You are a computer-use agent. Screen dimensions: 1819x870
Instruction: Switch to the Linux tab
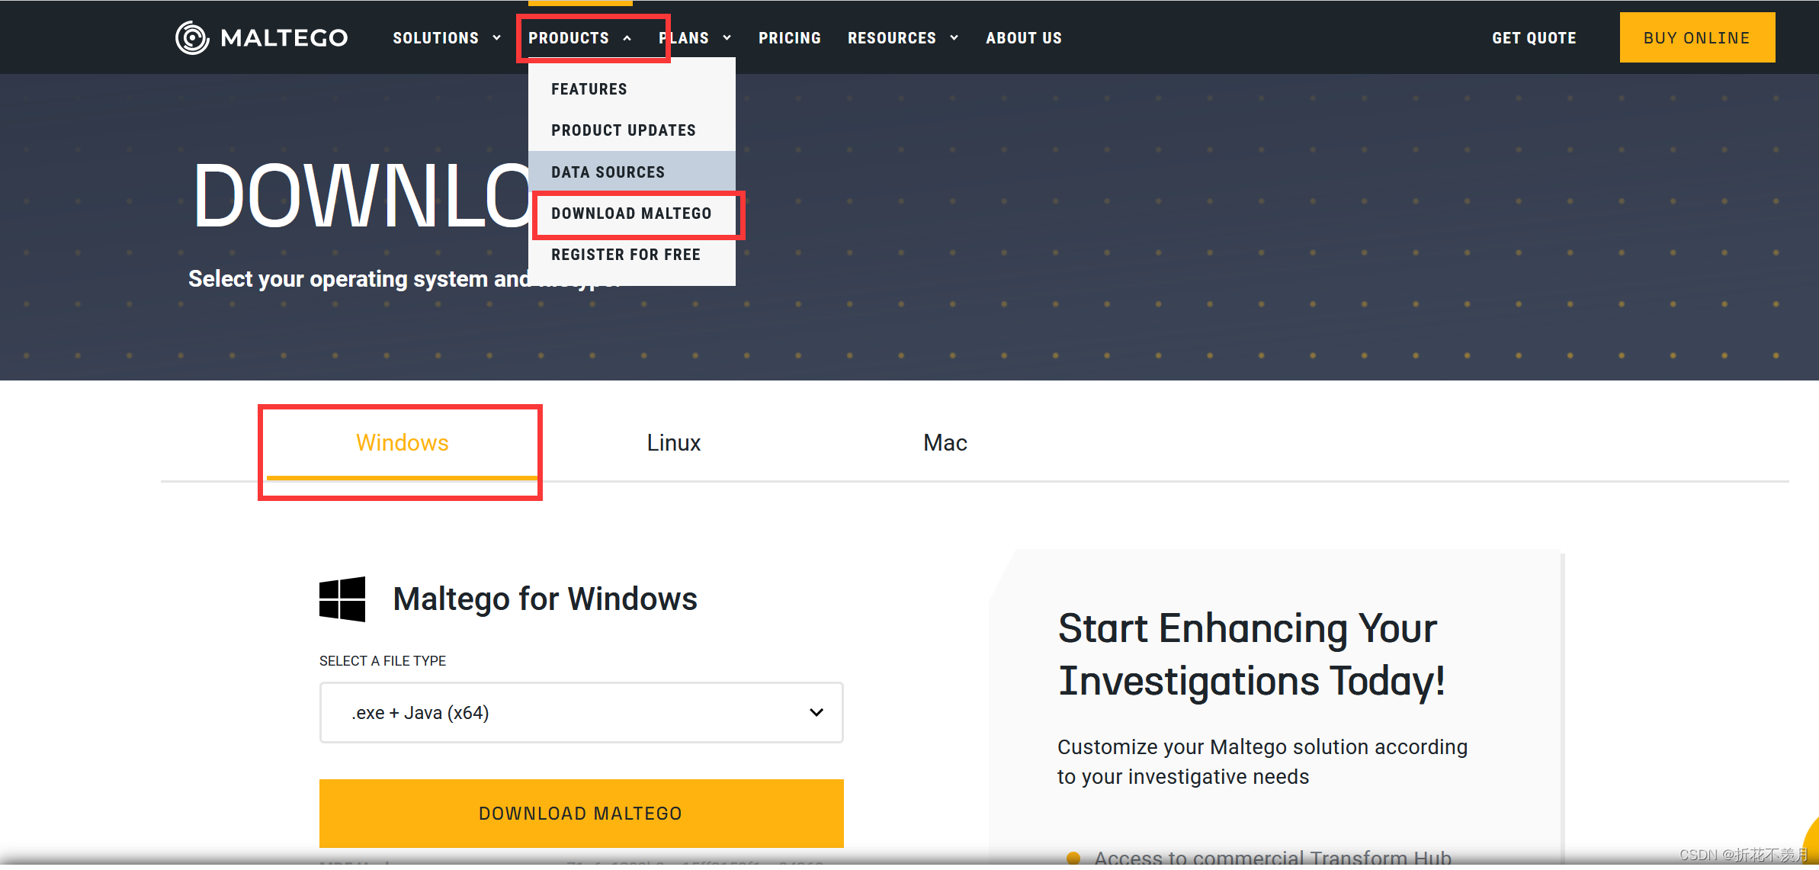click(x=673, y=443)
